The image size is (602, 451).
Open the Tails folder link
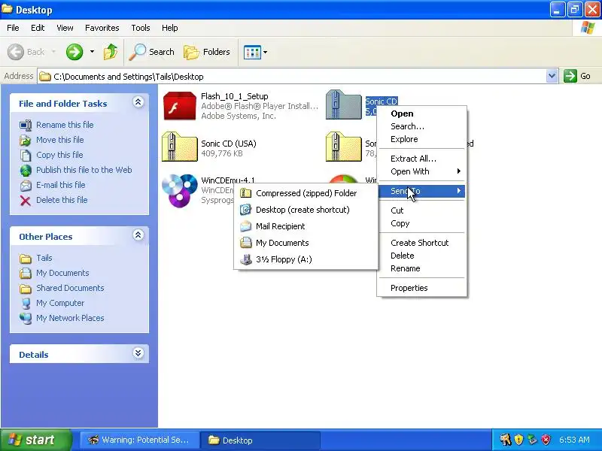(44, 258)
